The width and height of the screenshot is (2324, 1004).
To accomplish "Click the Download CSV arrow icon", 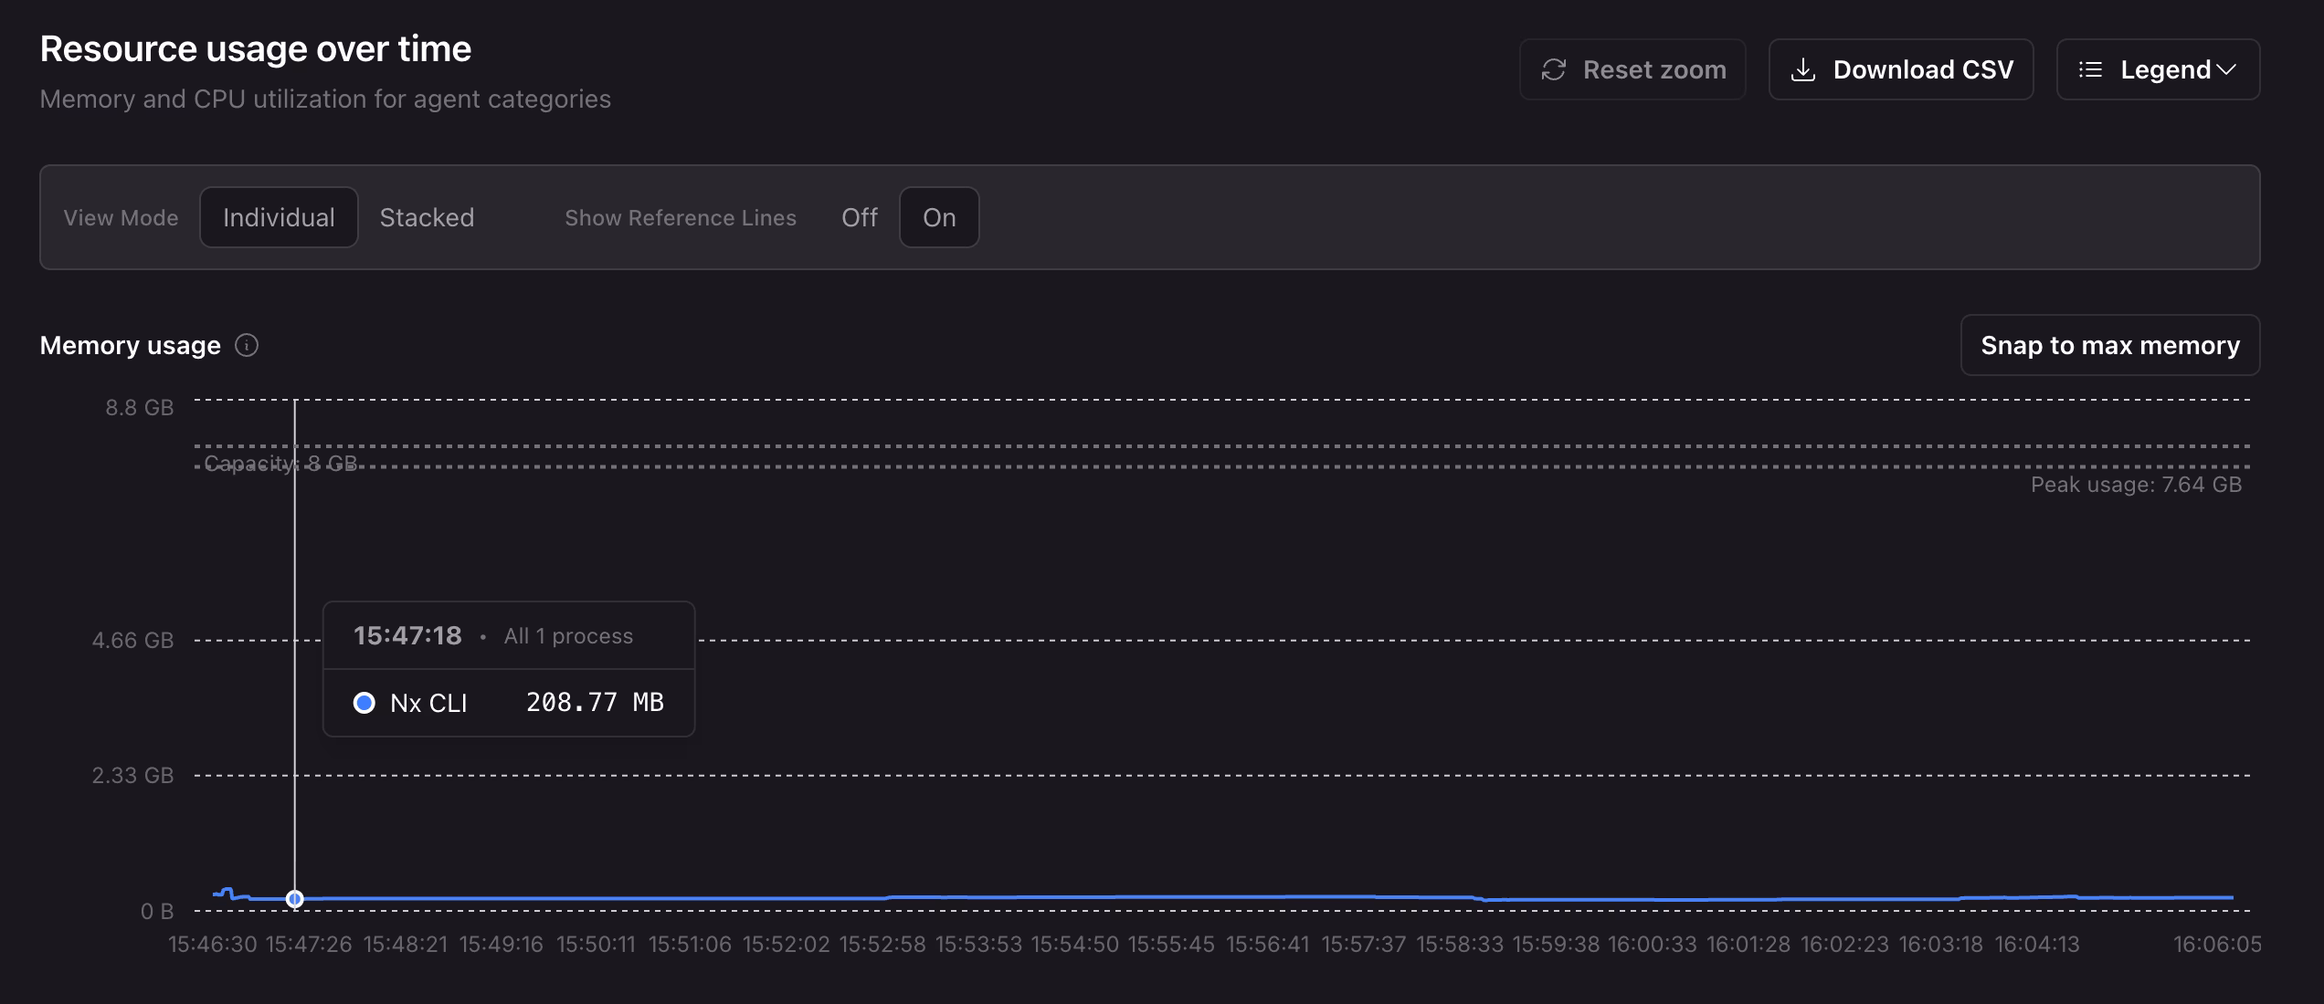I will click(1803, 69).
